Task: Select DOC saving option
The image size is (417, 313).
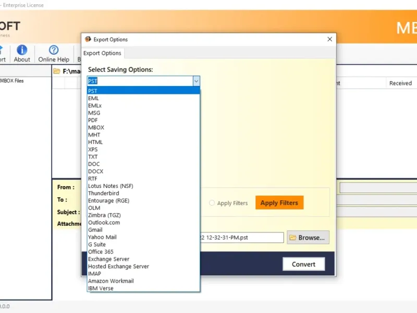Action: click(x=143, y=164)
